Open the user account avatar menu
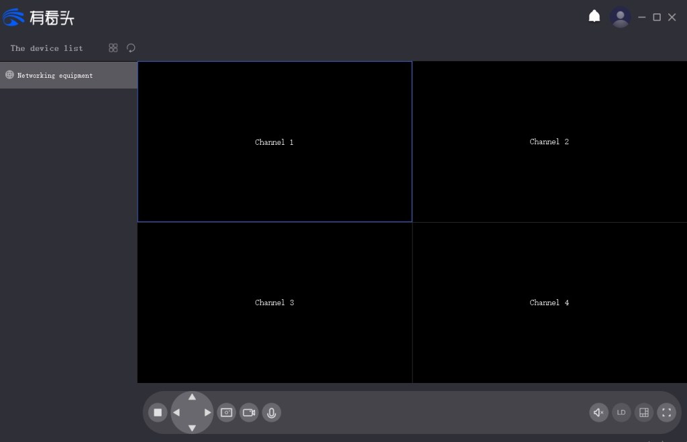This screenshot has height=442, width=687. tap(620, 17)
